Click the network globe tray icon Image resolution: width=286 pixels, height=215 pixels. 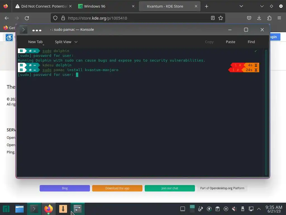click(201, 209)
